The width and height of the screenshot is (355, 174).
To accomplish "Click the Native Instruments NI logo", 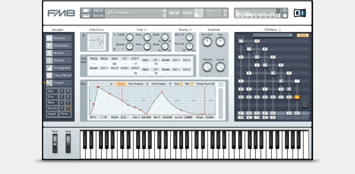I will [300, 13].
